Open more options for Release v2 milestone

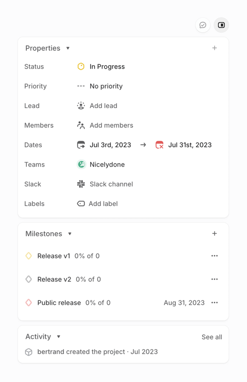pos(215,279)
